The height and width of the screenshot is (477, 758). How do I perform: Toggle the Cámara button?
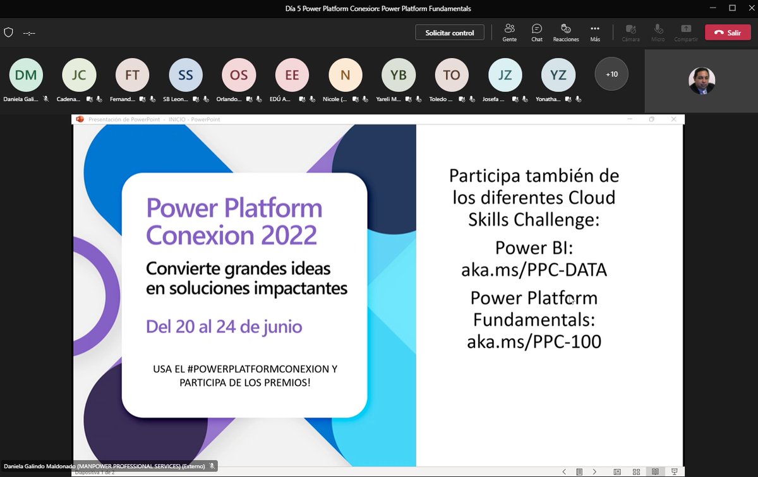[x=630, y=32]
